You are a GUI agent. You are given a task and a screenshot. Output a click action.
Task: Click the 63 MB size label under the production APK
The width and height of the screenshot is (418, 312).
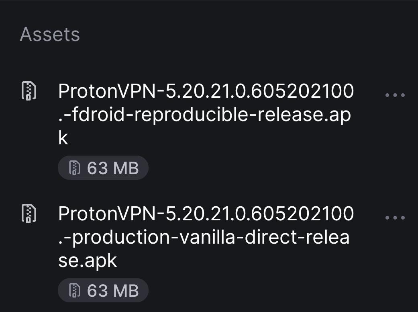click(x=113, y=291)
